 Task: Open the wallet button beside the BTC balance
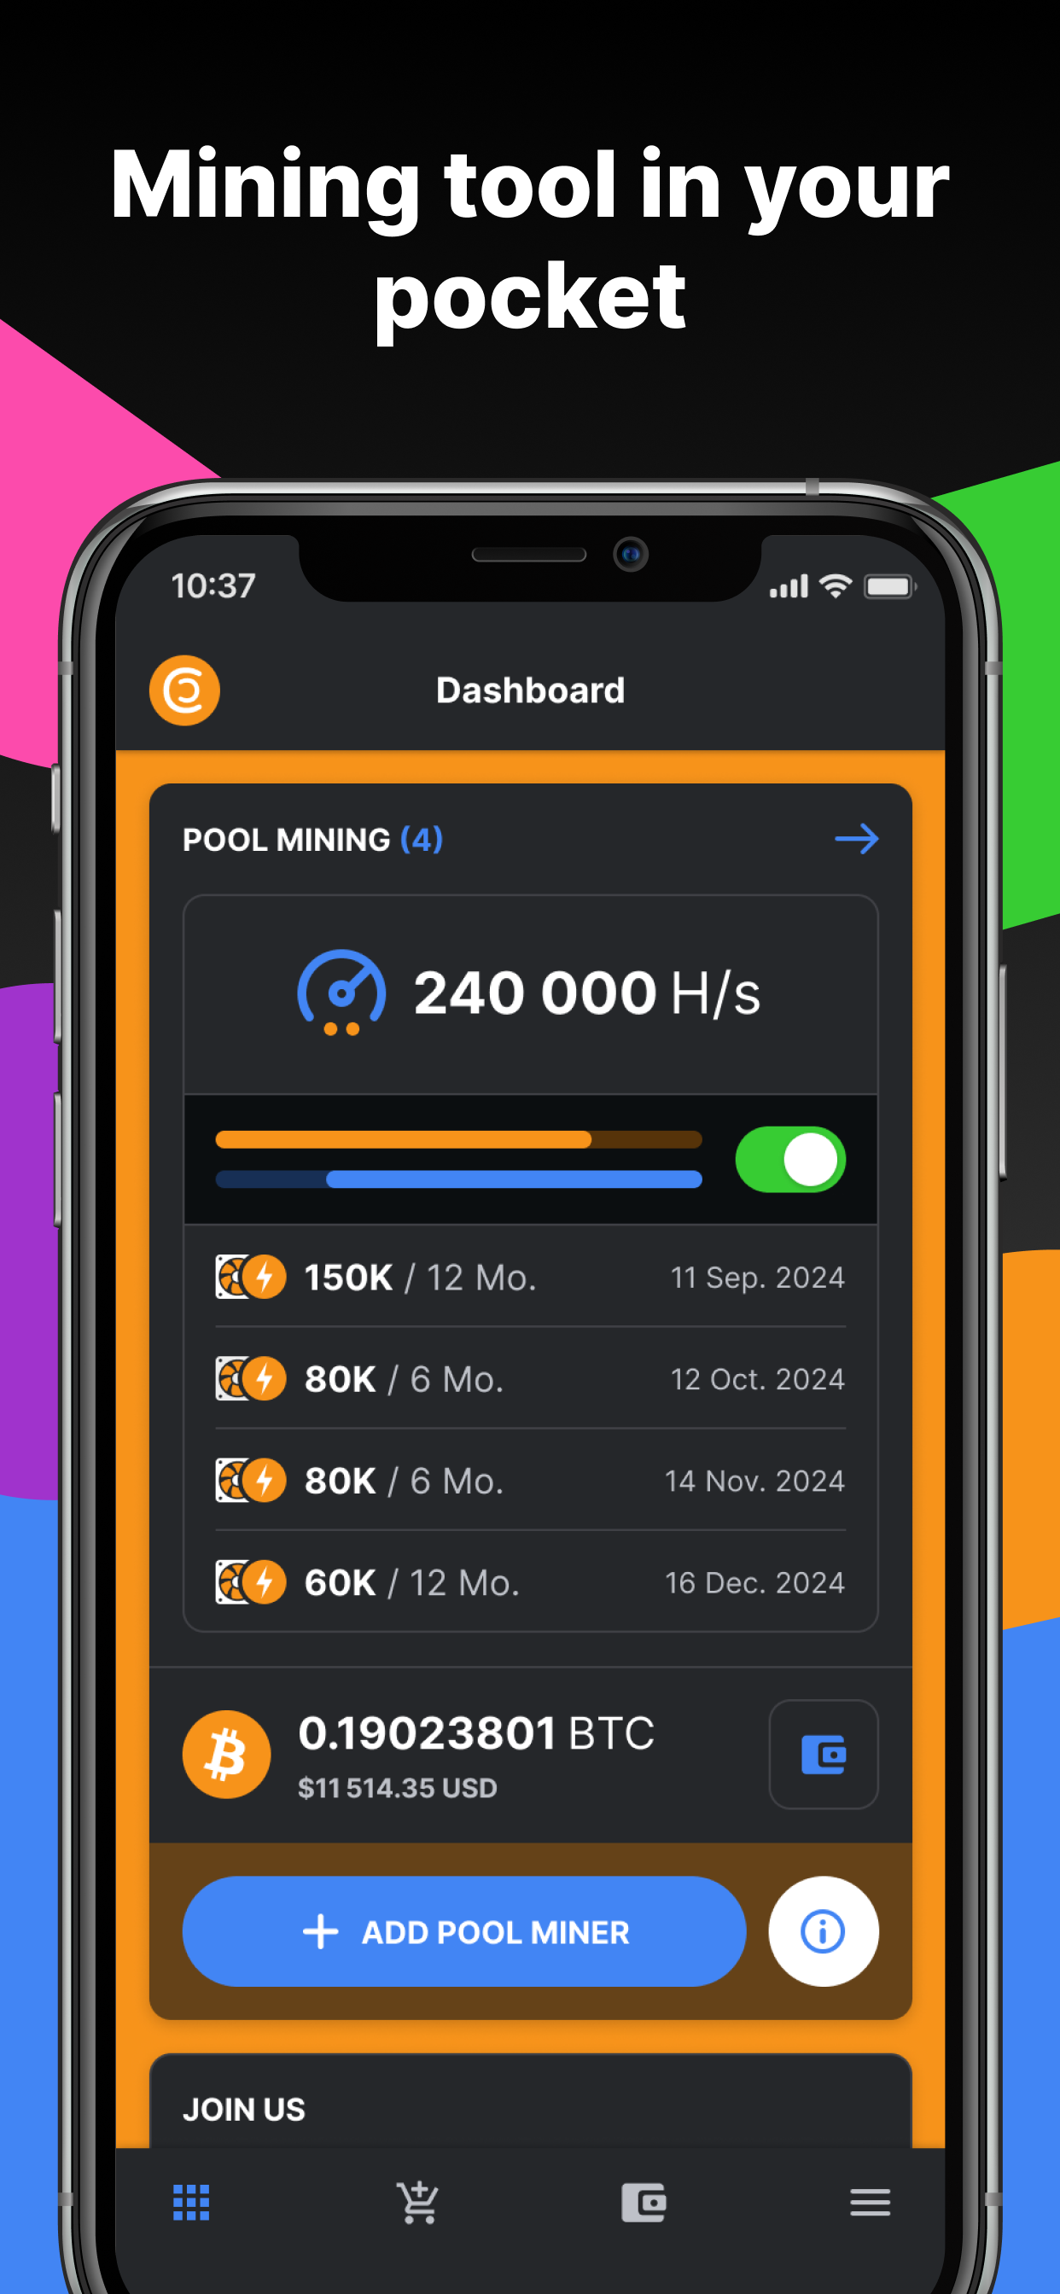(823, 1754)
